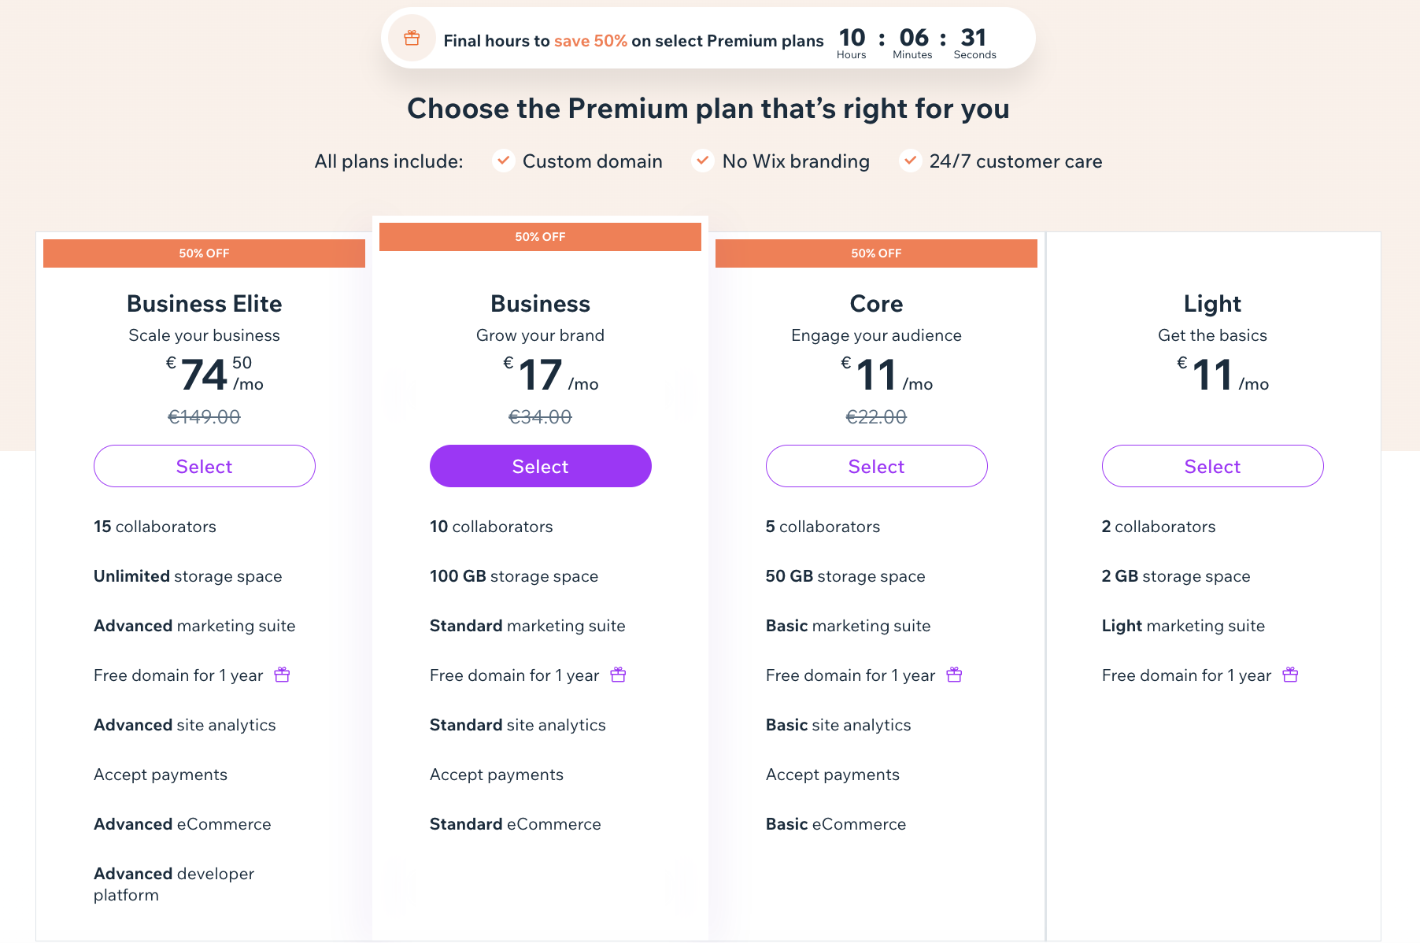
Task: Click the gift icon in the promo banner
Action: (412, 38)
